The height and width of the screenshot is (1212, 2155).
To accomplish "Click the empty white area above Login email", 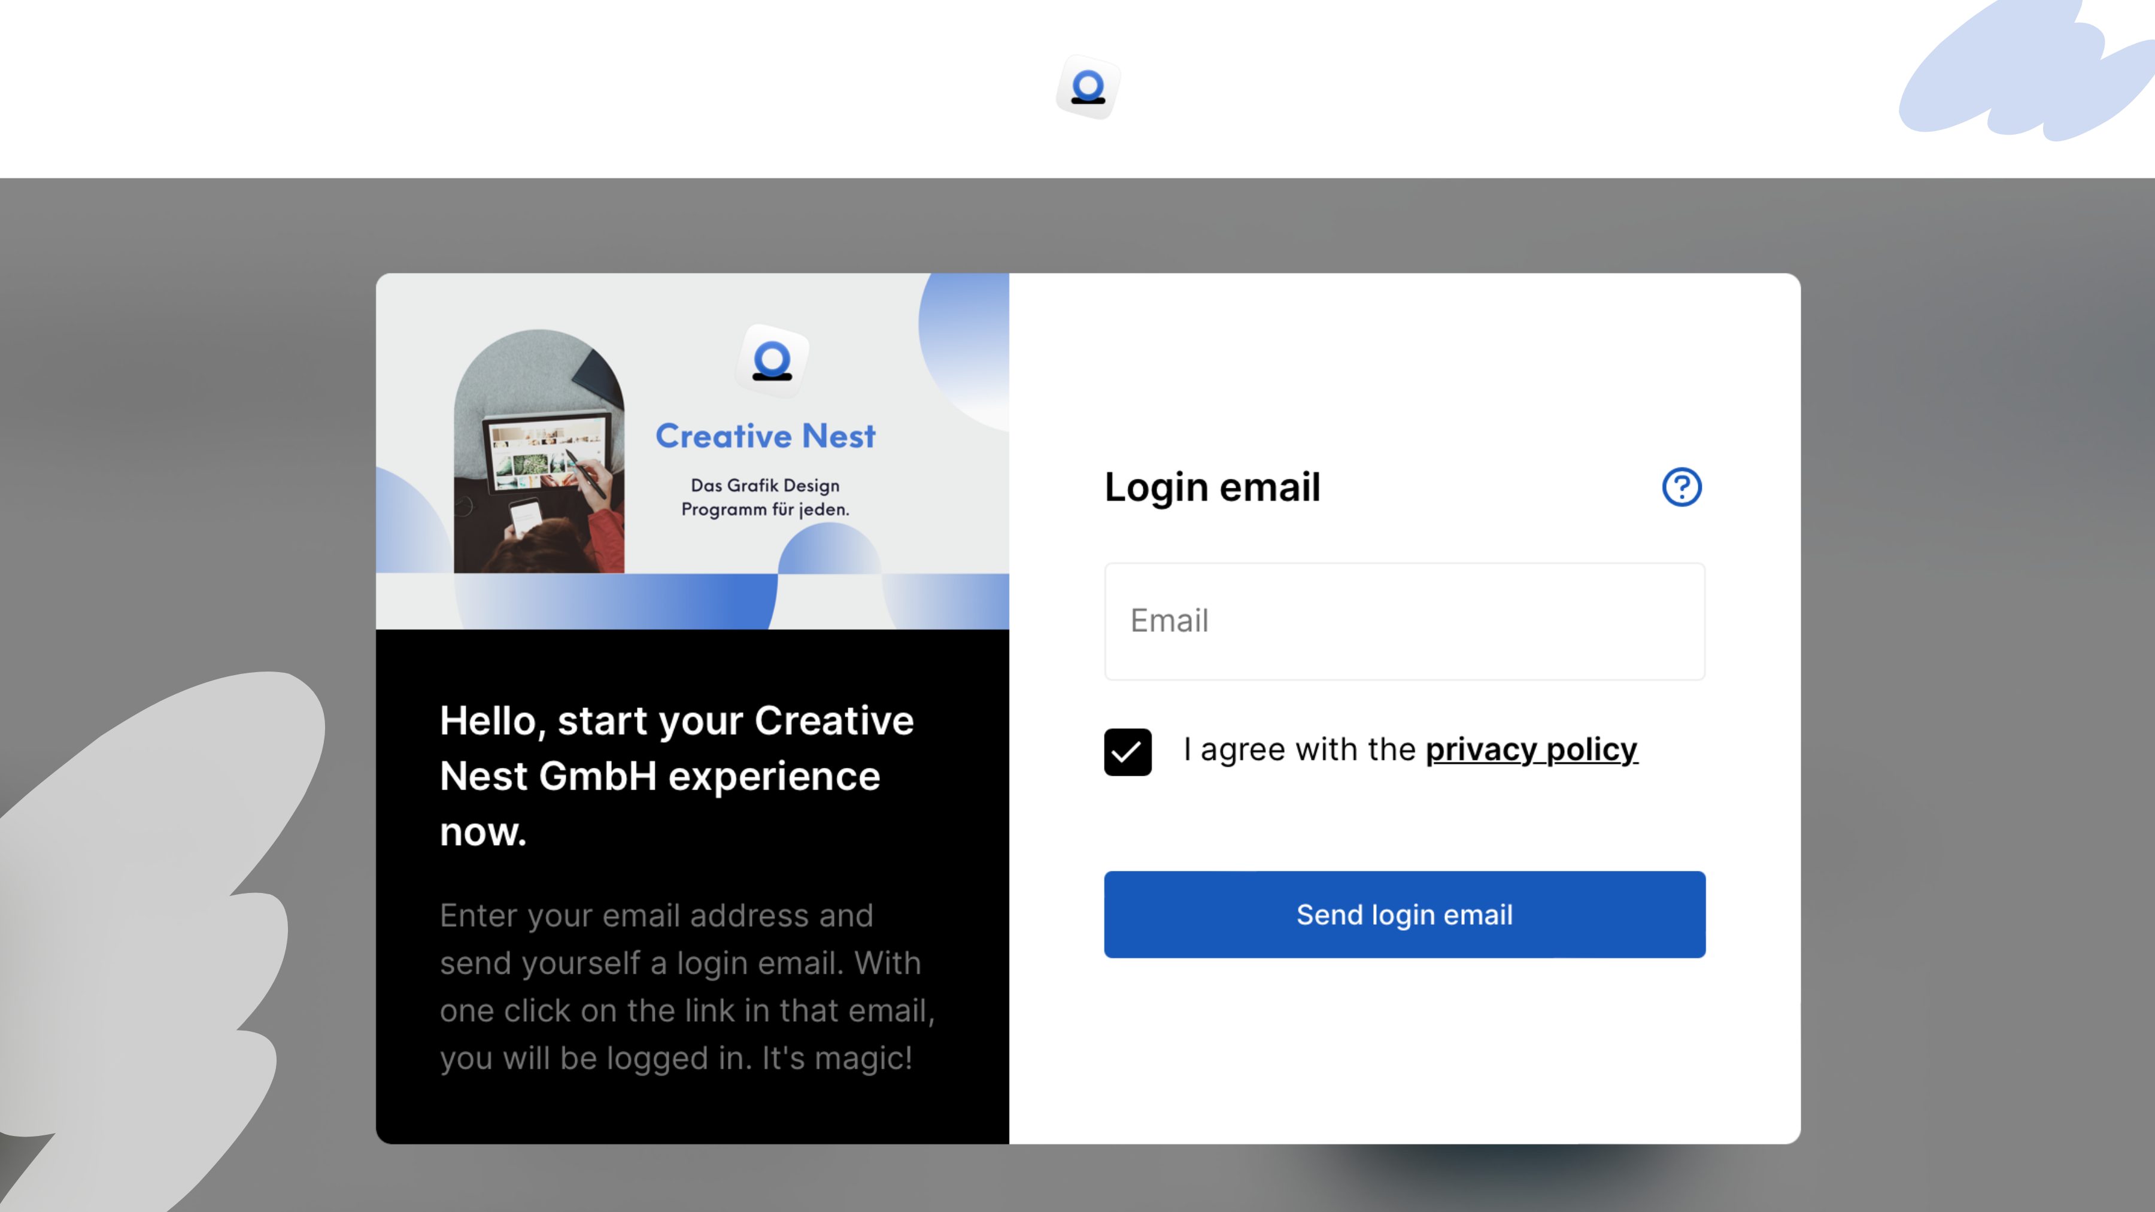I will tap(1404, 368).
